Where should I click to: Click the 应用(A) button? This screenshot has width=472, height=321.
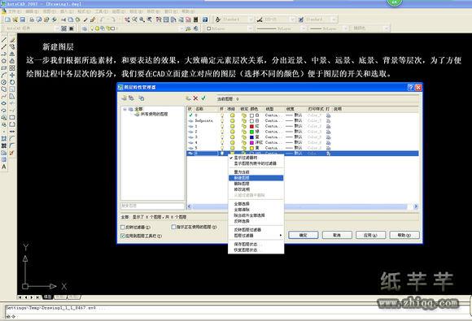click(x=370, y=235)
